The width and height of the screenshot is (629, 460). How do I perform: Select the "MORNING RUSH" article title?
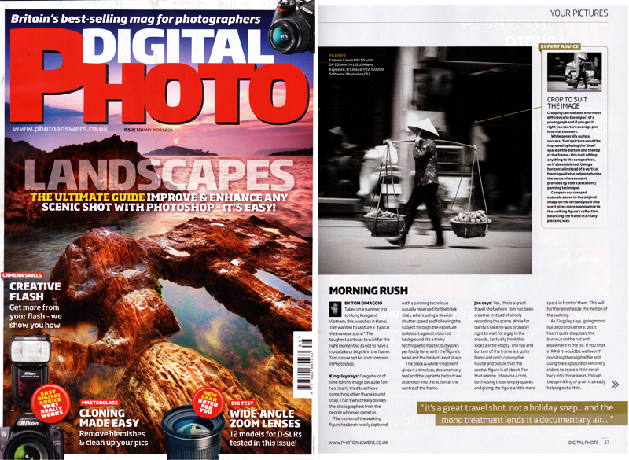(x=368, y=290)
